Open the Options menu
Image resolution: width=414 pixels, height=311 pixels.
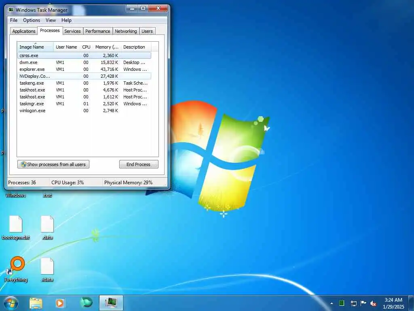(x=32, y=20)
